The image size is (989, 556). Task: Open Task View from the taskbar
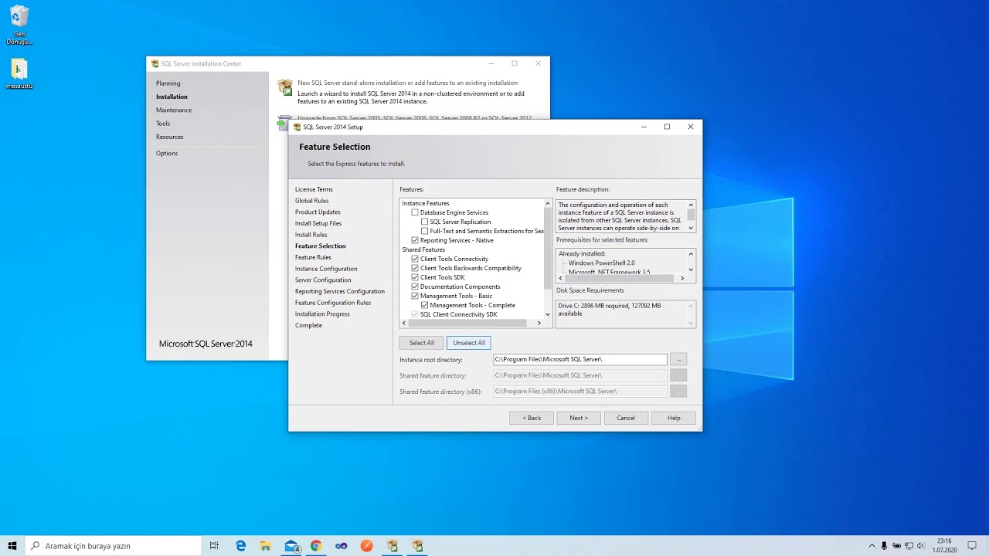tap(215, 546)
